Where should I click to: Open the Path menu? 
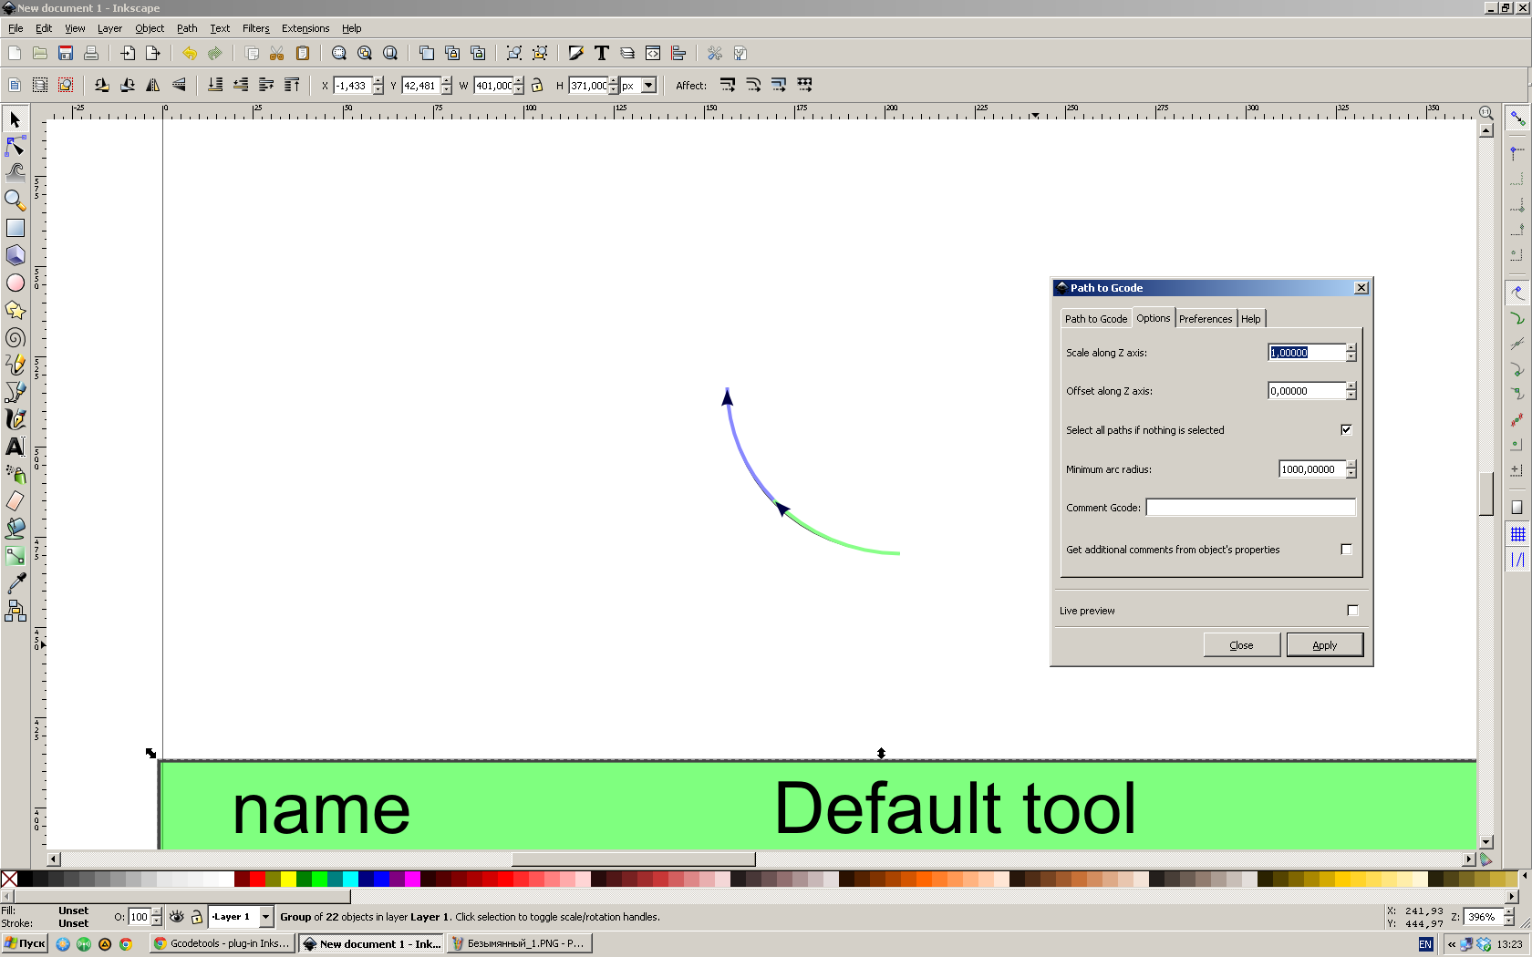tap(187, 28)
